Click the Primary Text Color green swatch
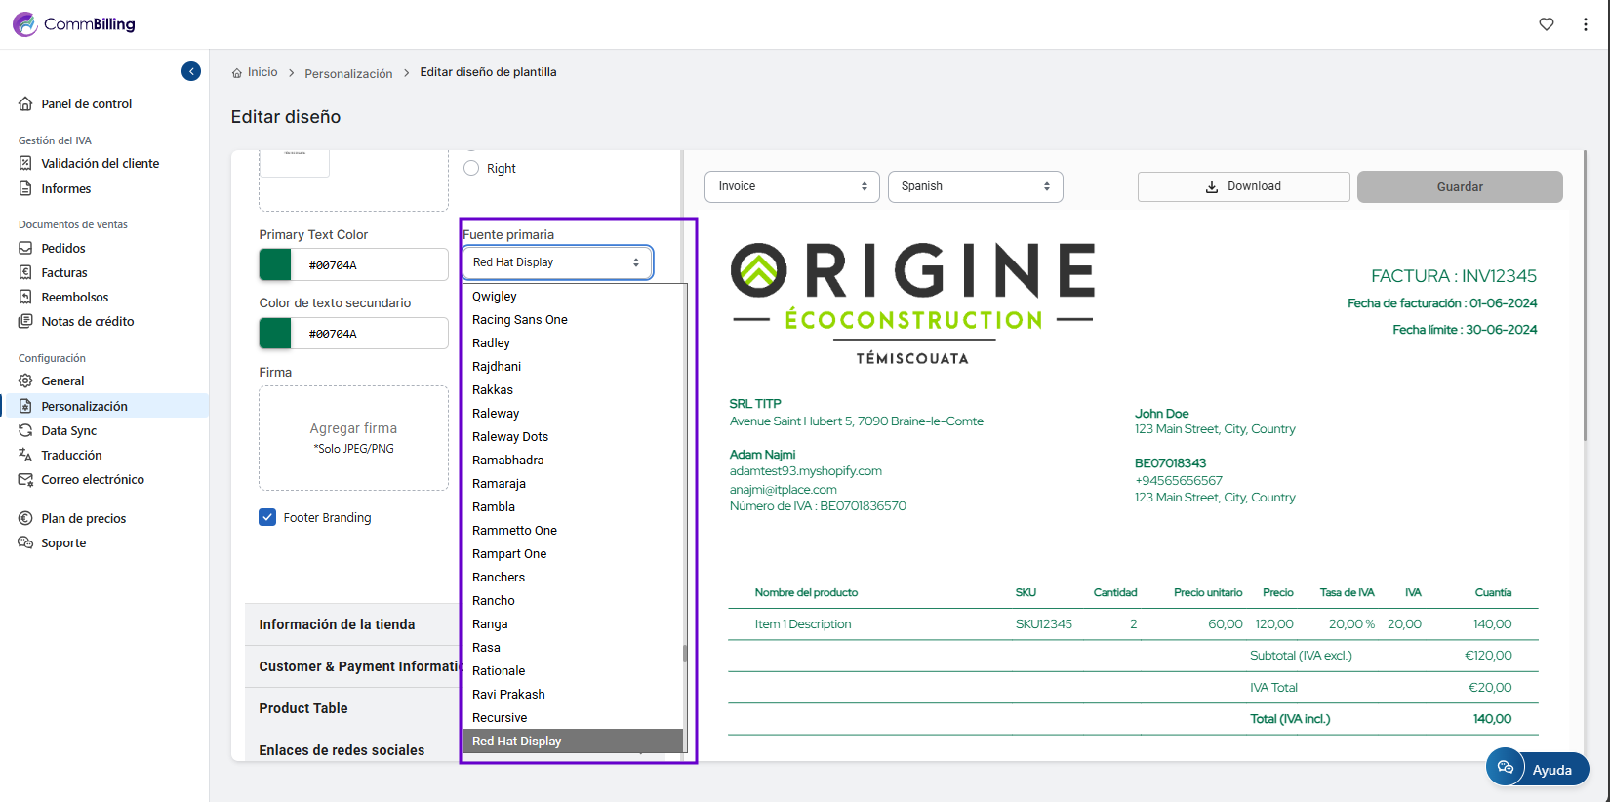 (275, 264)
